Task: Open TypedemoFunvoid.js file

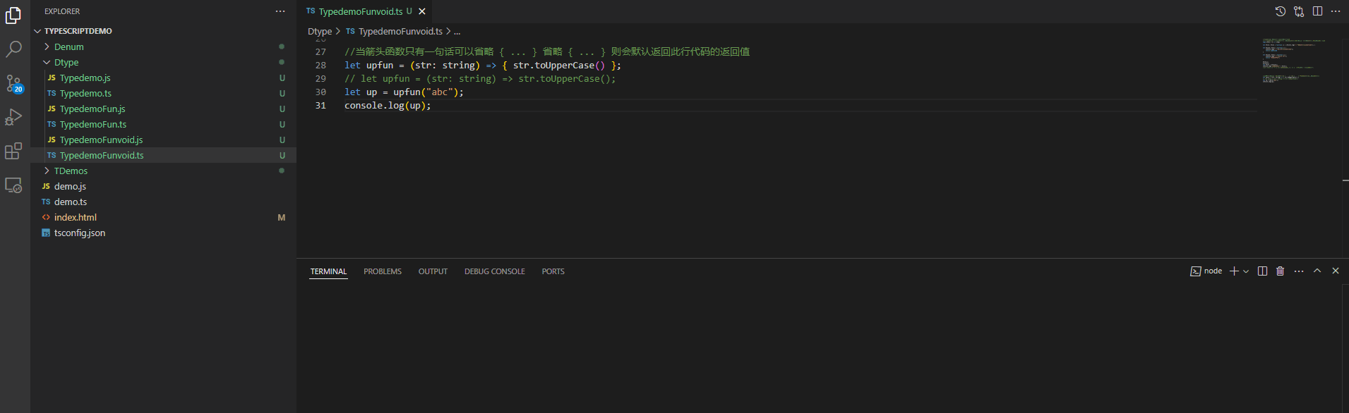Action: click(164, 140)
